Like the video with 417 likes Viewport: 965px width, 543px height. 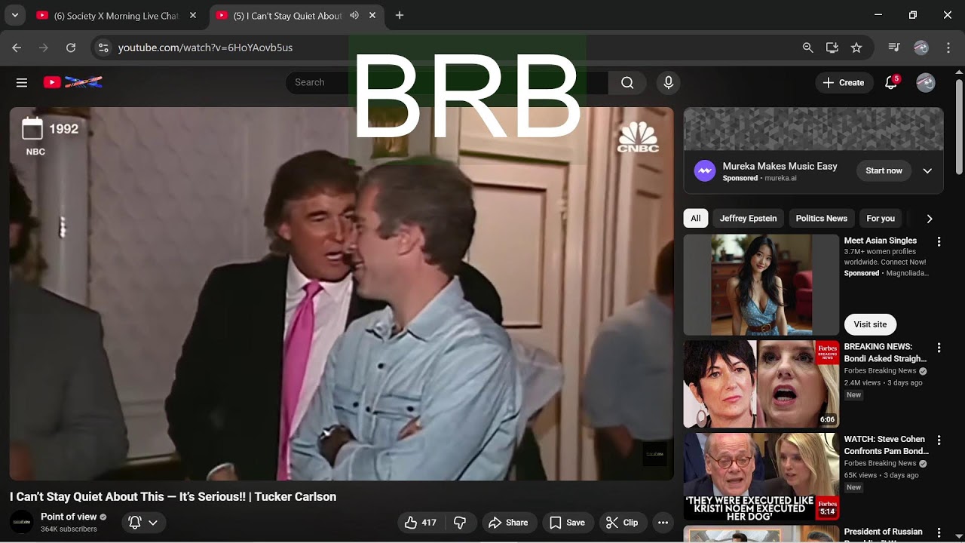(421, 523)
